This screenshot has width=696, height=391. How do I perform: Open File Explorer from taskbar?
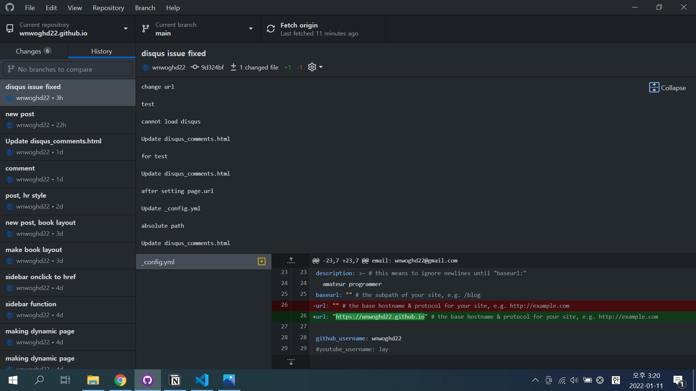coord(93,380)
